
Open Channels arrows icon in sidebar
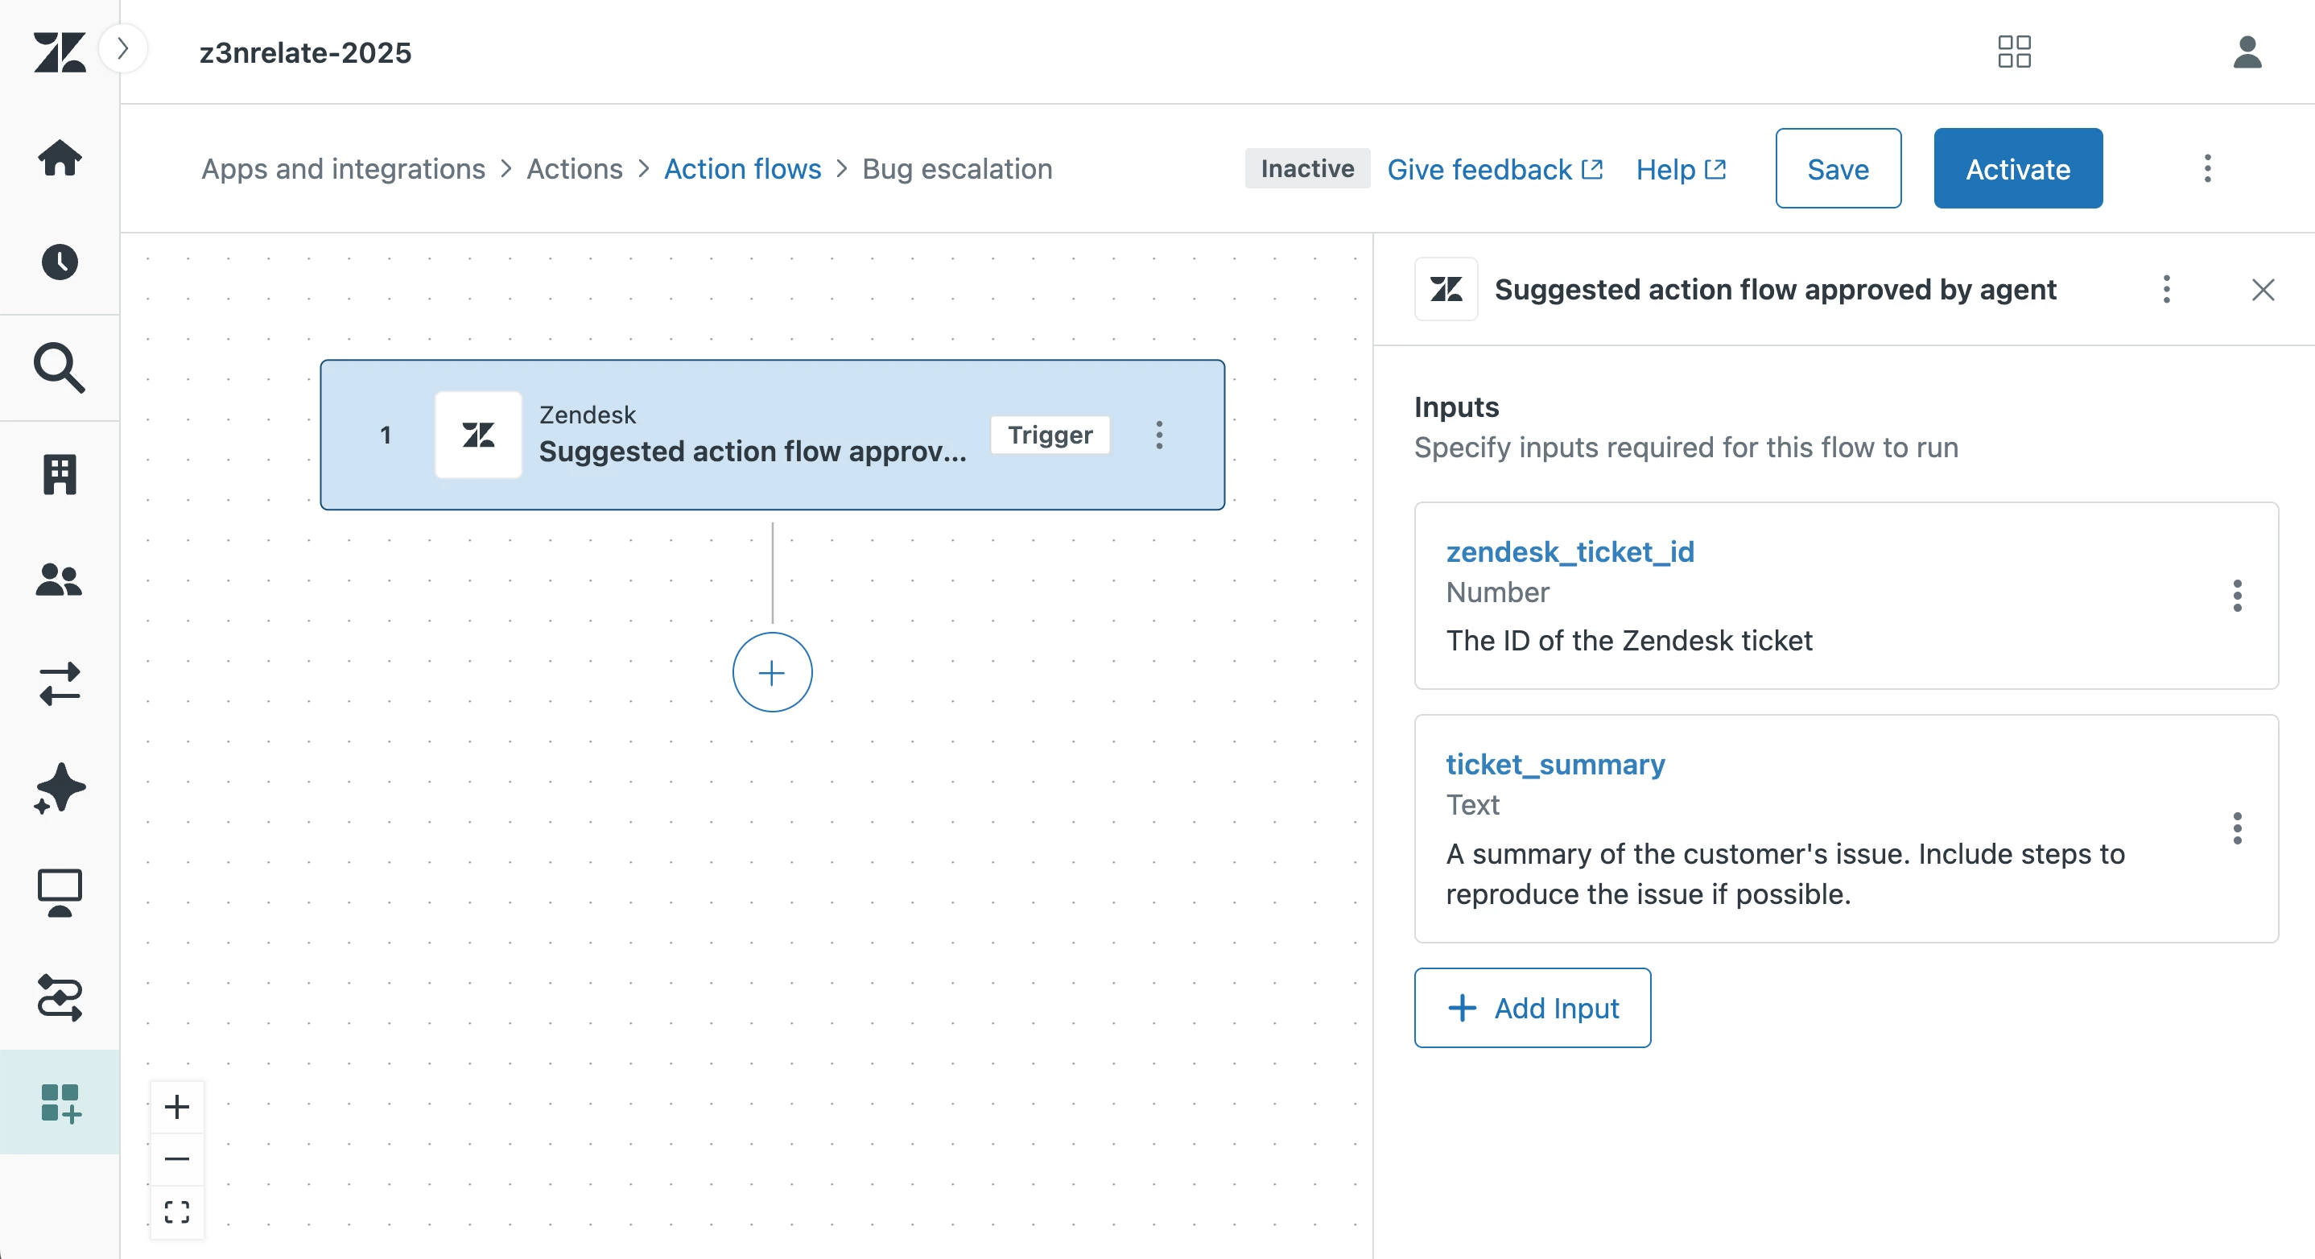click(60, 684)
